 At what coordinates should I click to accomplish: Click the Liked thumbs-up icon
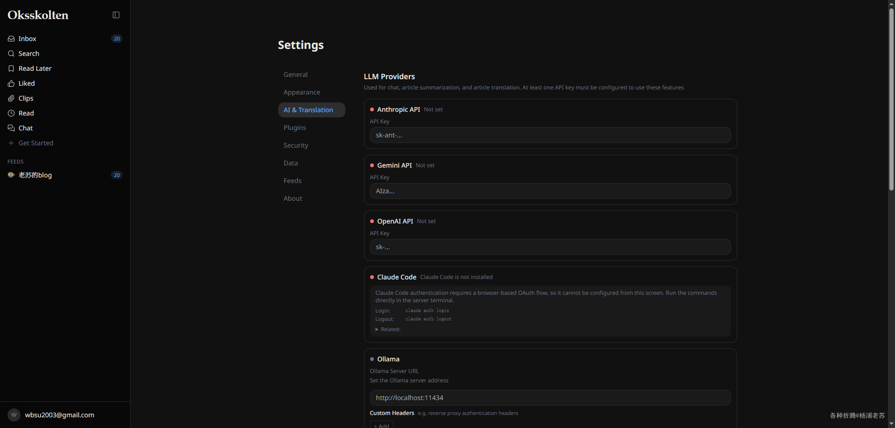(x=11, y=83)
